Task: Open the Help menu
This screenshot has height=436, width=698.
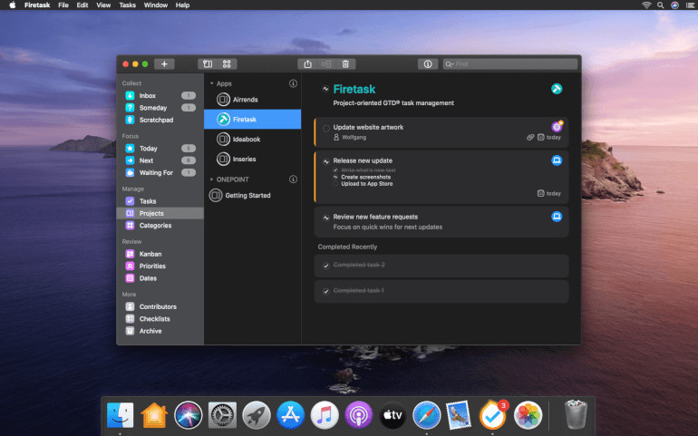Action: pos(182,5)
